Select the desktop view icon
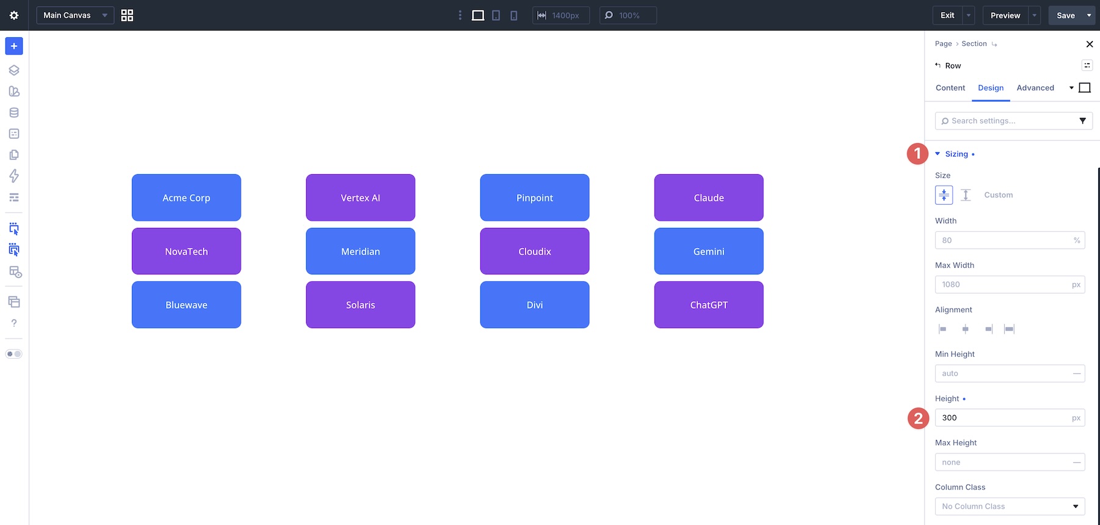This screenshot has width=1100, height=525. point(478,15)
